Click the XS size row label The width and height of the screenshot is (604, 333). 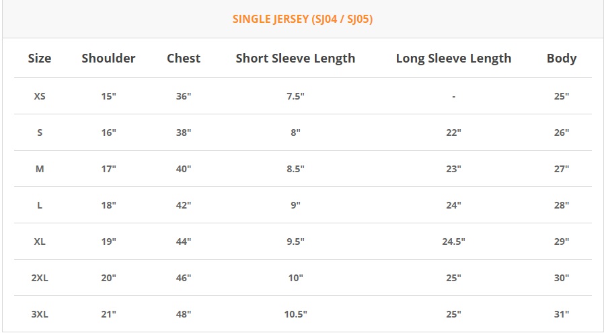[x=40, y=96]
